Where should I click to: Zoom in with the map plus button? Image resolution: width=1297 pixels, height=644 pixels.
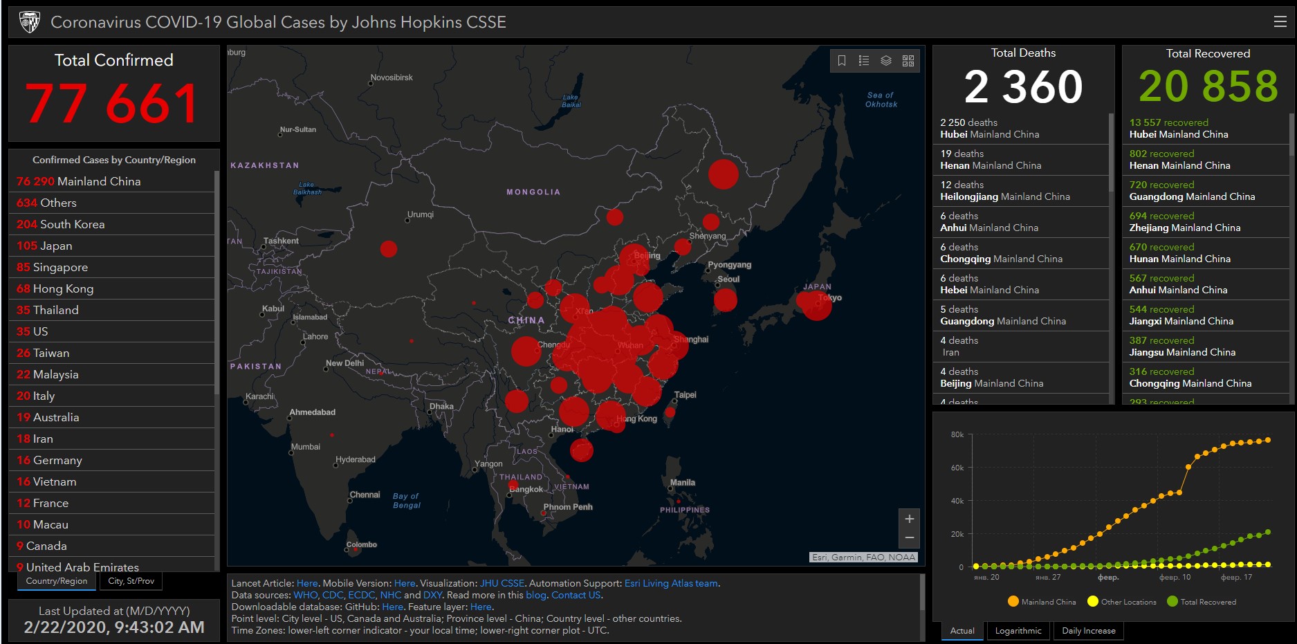point(910,519)
